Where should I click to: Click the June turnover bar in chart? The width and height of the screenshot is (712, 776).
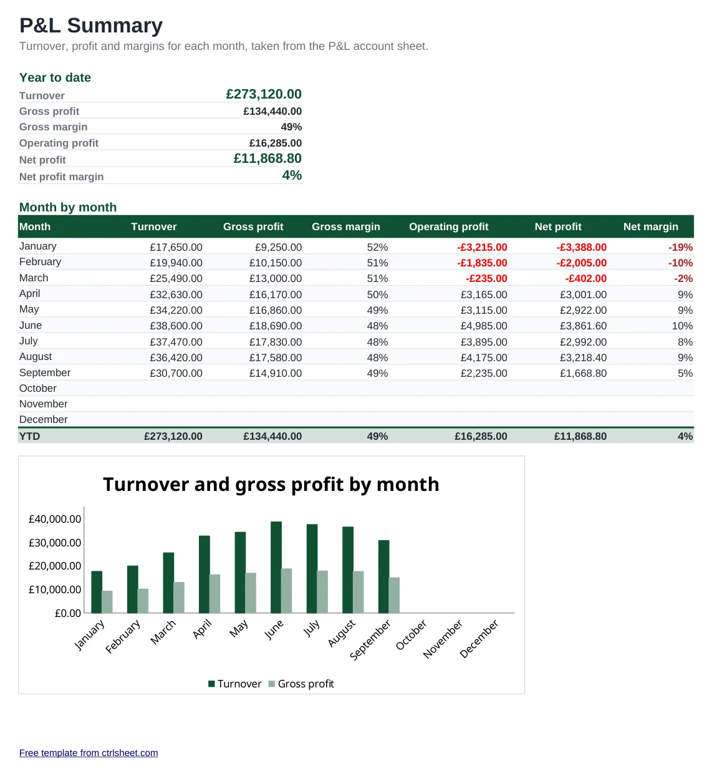click(x=276, y=567)
